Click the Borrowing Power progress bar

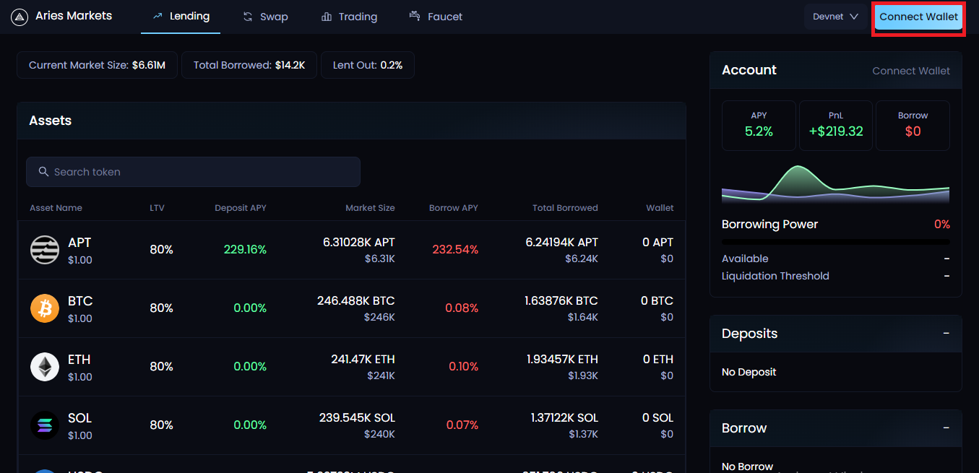tap(836, 242)
